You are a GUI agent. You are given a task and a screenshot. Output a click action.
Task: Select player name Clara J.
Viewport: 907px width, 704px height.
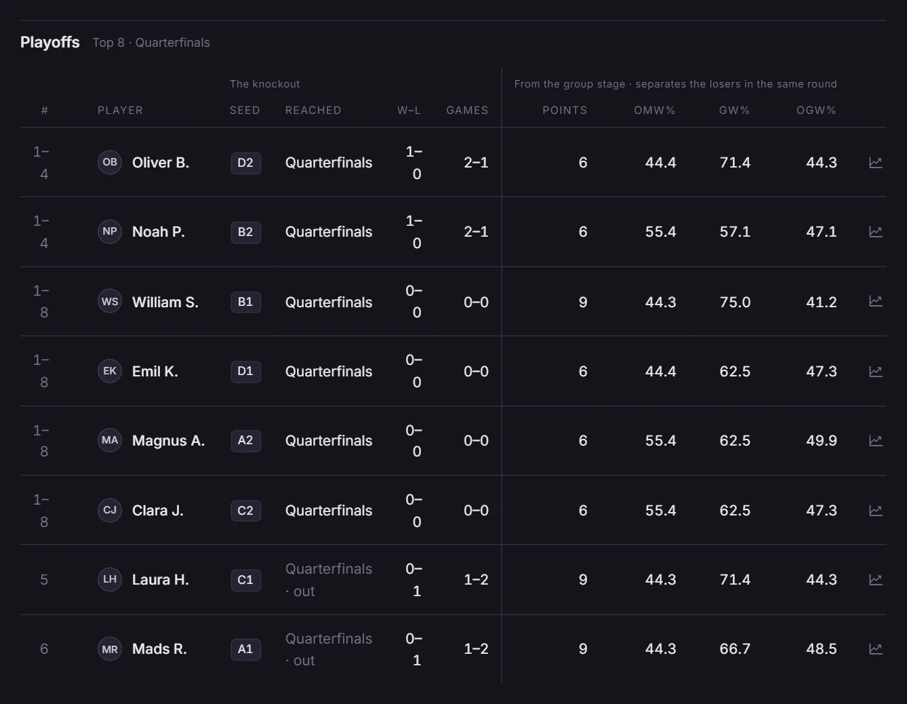(158, 510)
